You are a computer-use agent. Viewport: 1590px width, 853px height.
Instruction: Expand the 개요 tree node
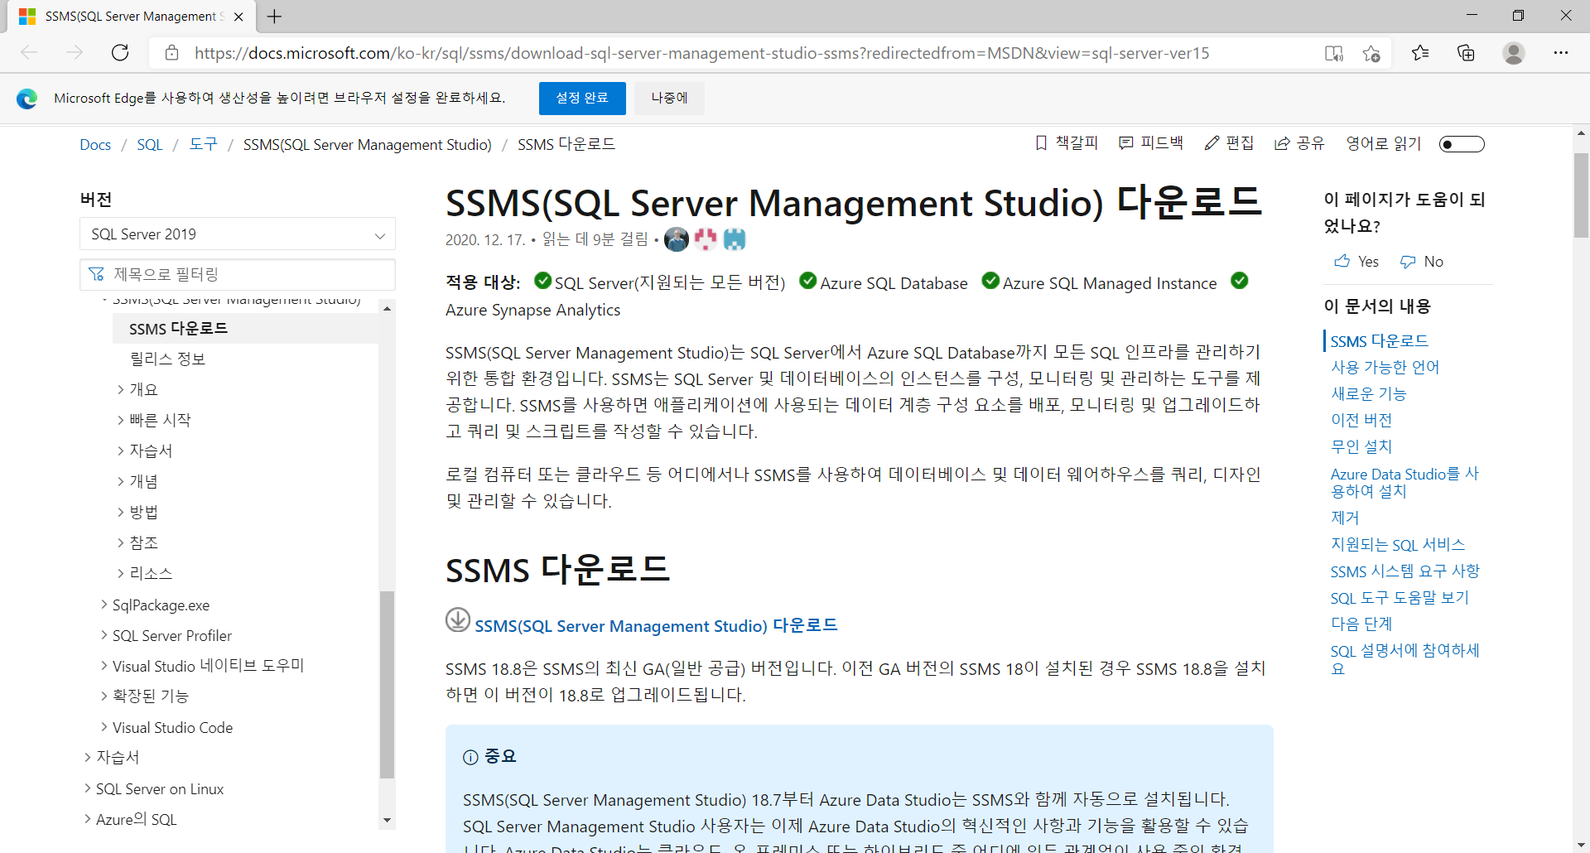tap(121, 389)
